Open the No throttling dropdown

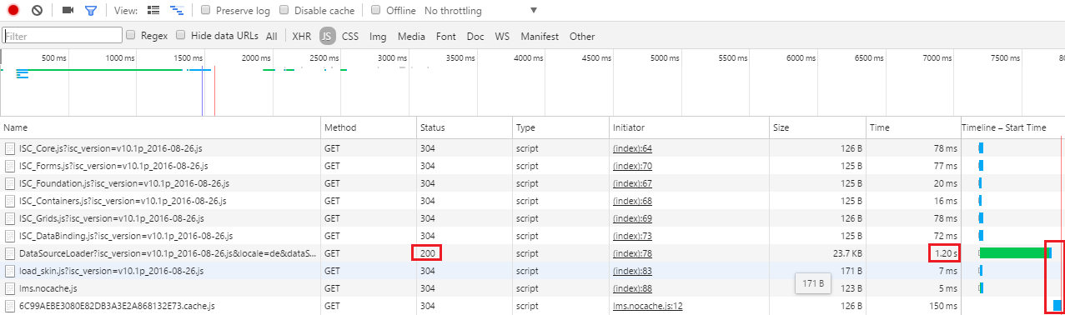click(x=480, y=11)
